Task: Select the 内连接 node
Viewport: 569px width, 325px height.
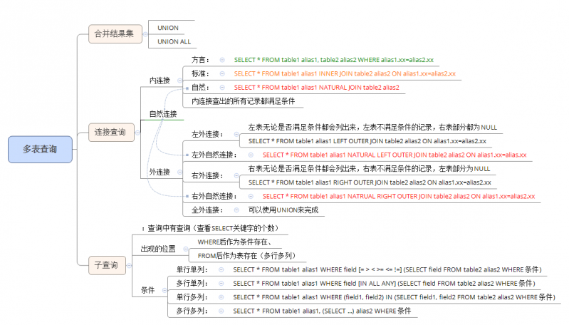Action: 160,81
